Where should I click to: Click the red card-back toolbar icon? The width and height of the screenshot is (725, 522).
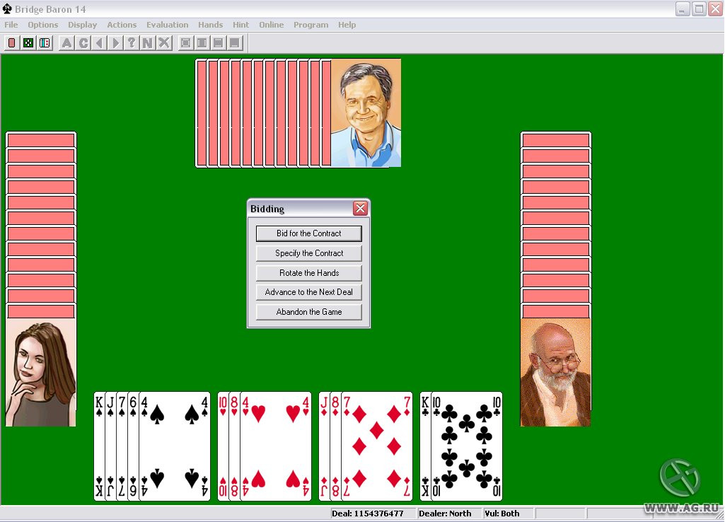[12, 43]
